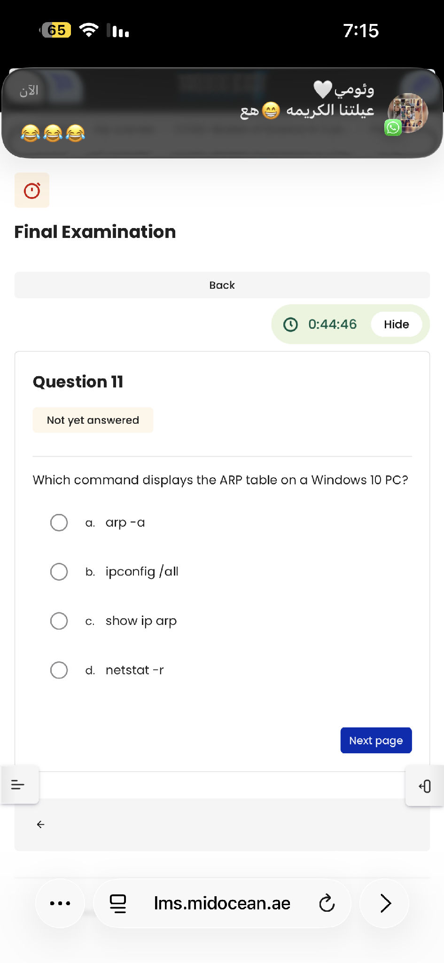Click the red timer icon above the title
Viewport: 444px width, 963px height.
pos(32,190)
